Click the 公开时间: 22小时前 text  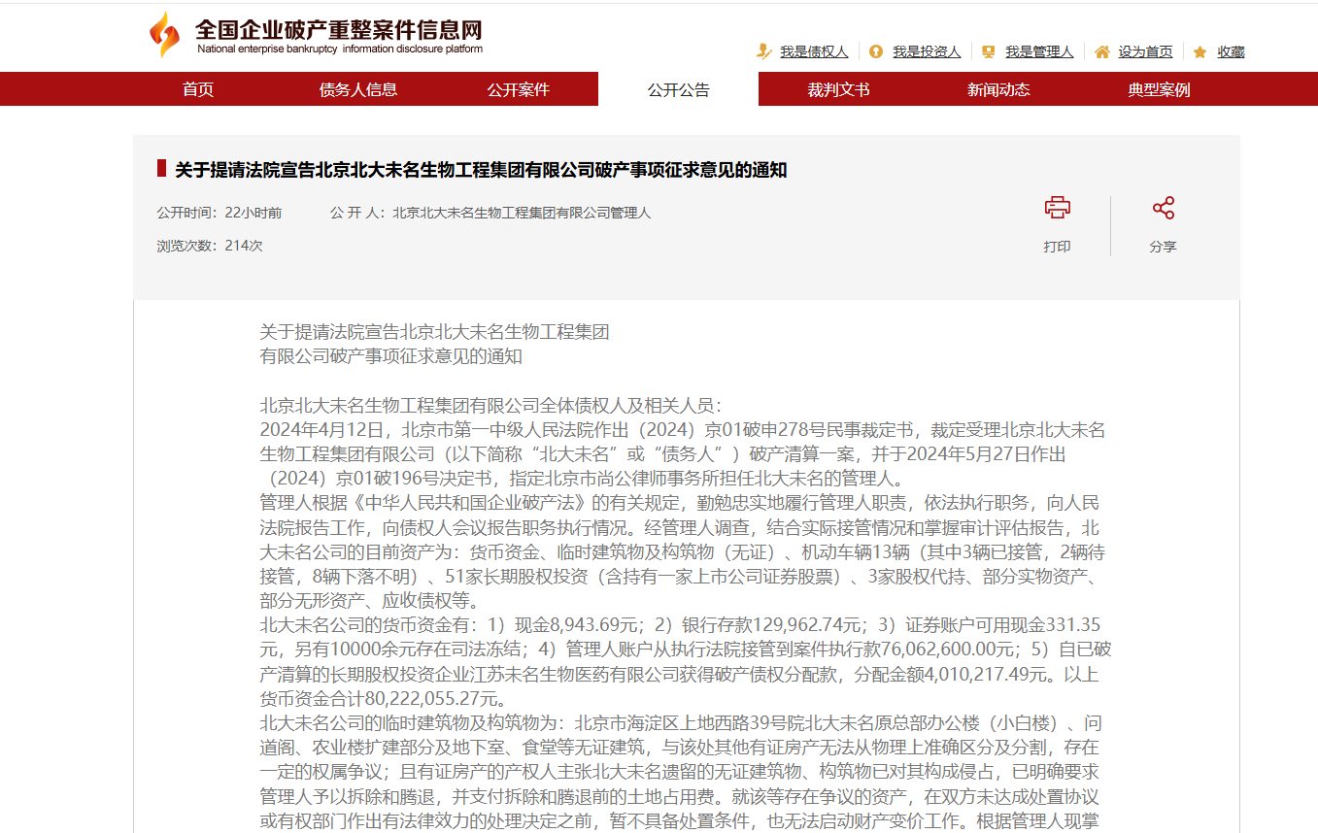point(220,213)
